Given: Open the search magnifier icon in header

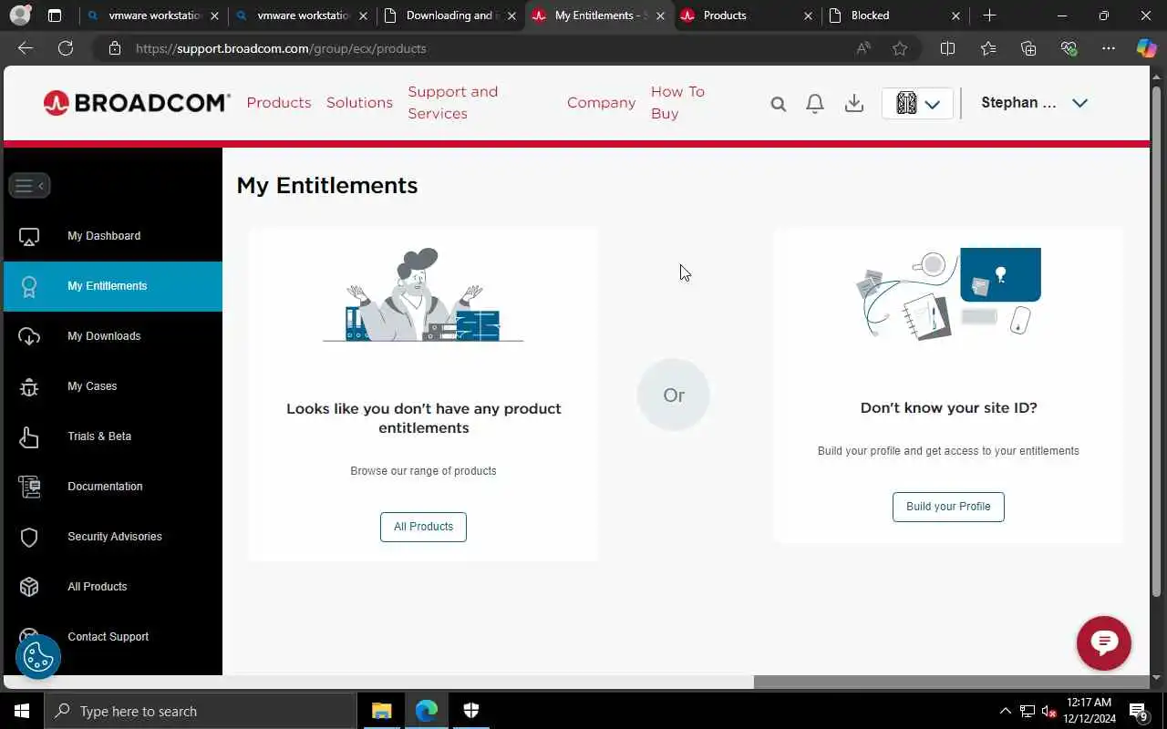Looking at the screenshot, I should pyautogui.click(x=778, y=104).
